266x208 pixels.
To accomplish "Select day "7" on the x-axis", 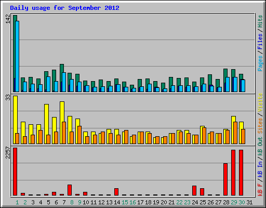I will [64, 202].
